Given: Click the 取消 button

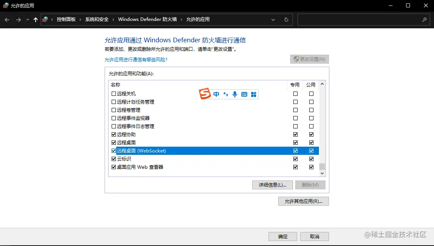Looking at the screenshot, I should pos(315,237).
